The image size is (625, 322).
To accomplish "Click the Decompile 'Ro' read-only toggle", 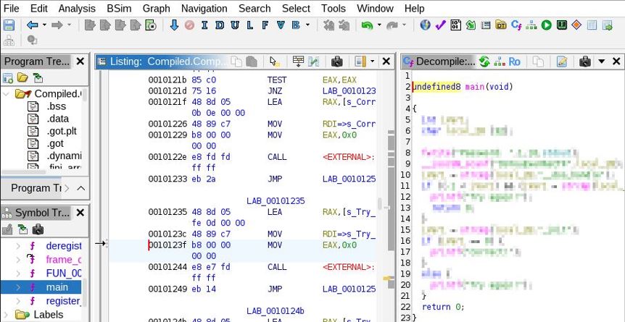I will (x=514, y=62).
